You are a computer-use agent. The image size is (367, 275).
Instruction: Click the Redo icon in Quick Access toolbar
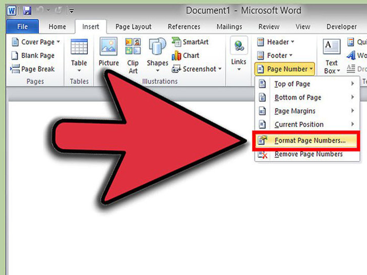[x=58, y=10]
